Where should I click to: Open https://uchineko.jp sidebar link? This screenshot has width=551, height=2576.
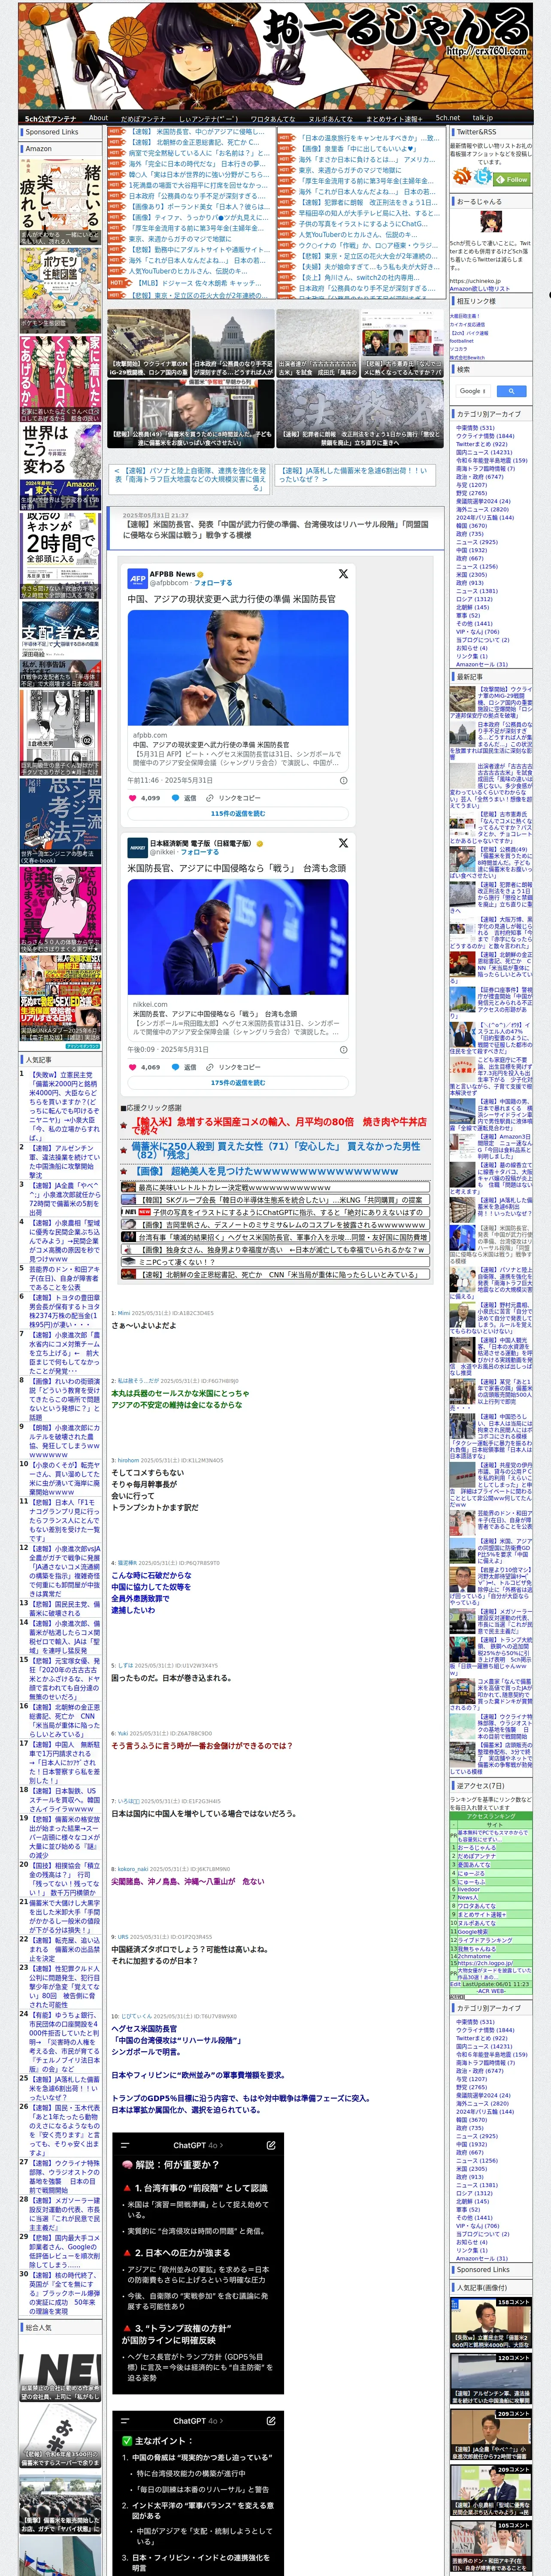(x=475, y=281)
